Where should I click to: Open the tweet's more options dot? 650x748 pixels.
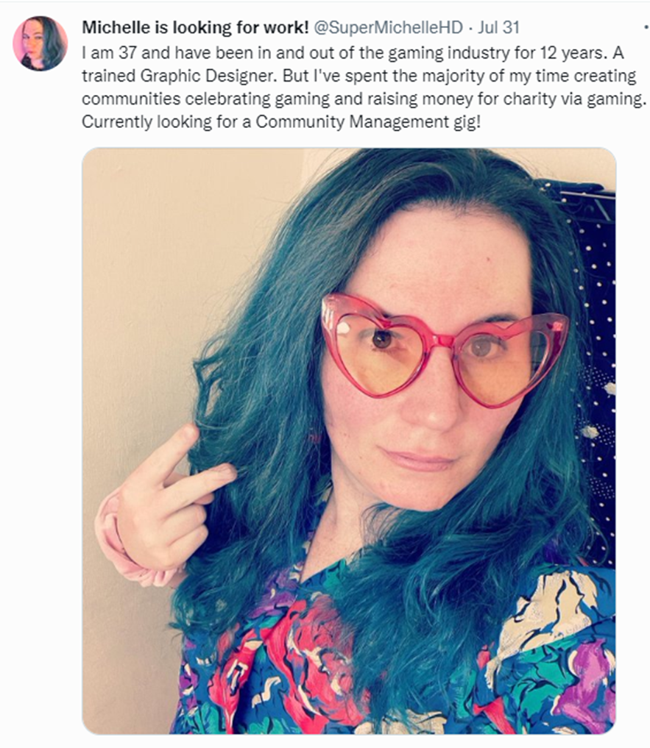[x=646, y=29]
